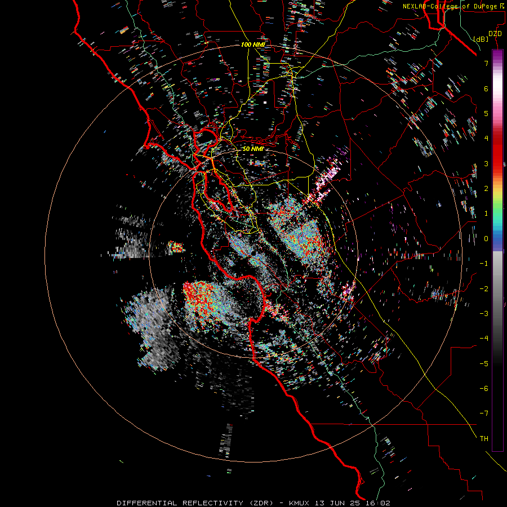The height and width of the screenshot is (507, 507).
Task: Click the 0 dB blue color on scale
Action: pos(497,239)
